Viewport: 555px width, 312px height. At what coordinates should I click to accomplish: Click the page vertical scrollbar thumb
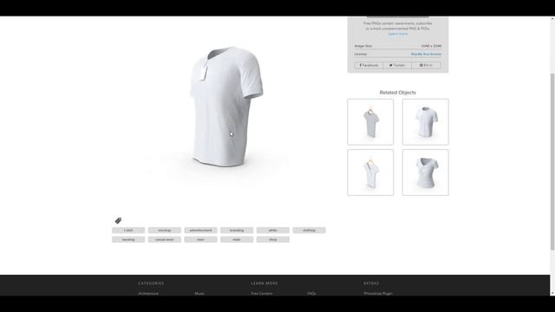[x=552, y=162]
